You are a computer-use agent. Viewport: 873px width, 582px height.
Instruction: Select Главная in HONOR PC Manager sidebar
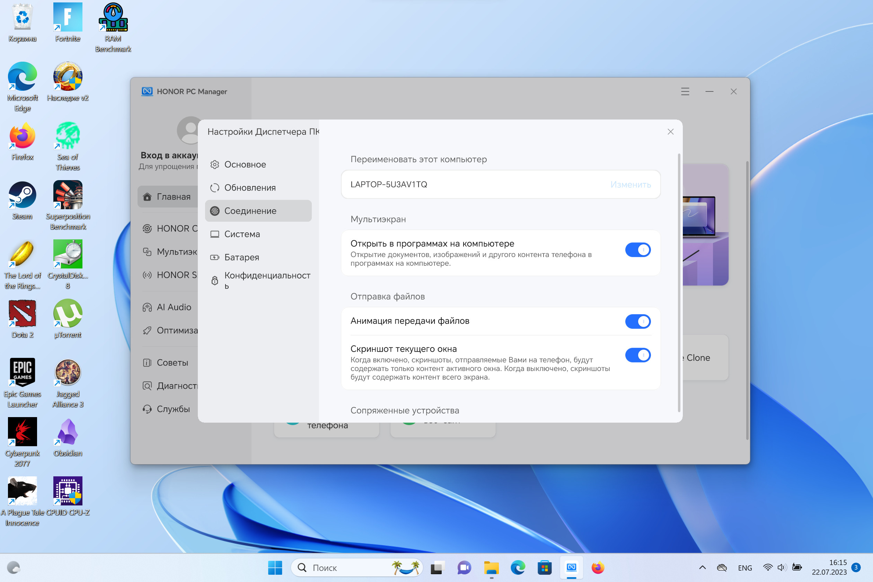(x=168, y=197)
